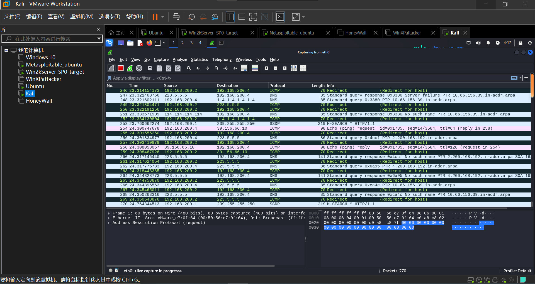This screenshot has height=284, width=535.
Task: Click the find packet magnifier icon
Action: pos(189,68)
